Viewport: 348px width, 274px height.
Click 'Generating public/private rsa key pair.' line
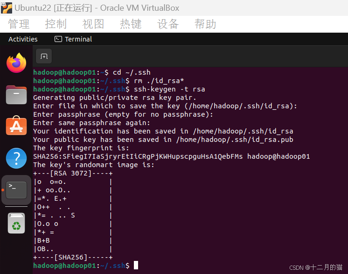point(115,98)
